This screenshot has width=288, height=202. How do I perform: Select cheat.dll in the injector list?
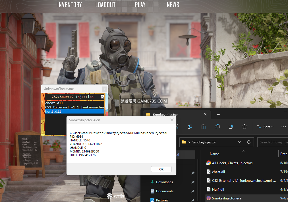(54, 103)
